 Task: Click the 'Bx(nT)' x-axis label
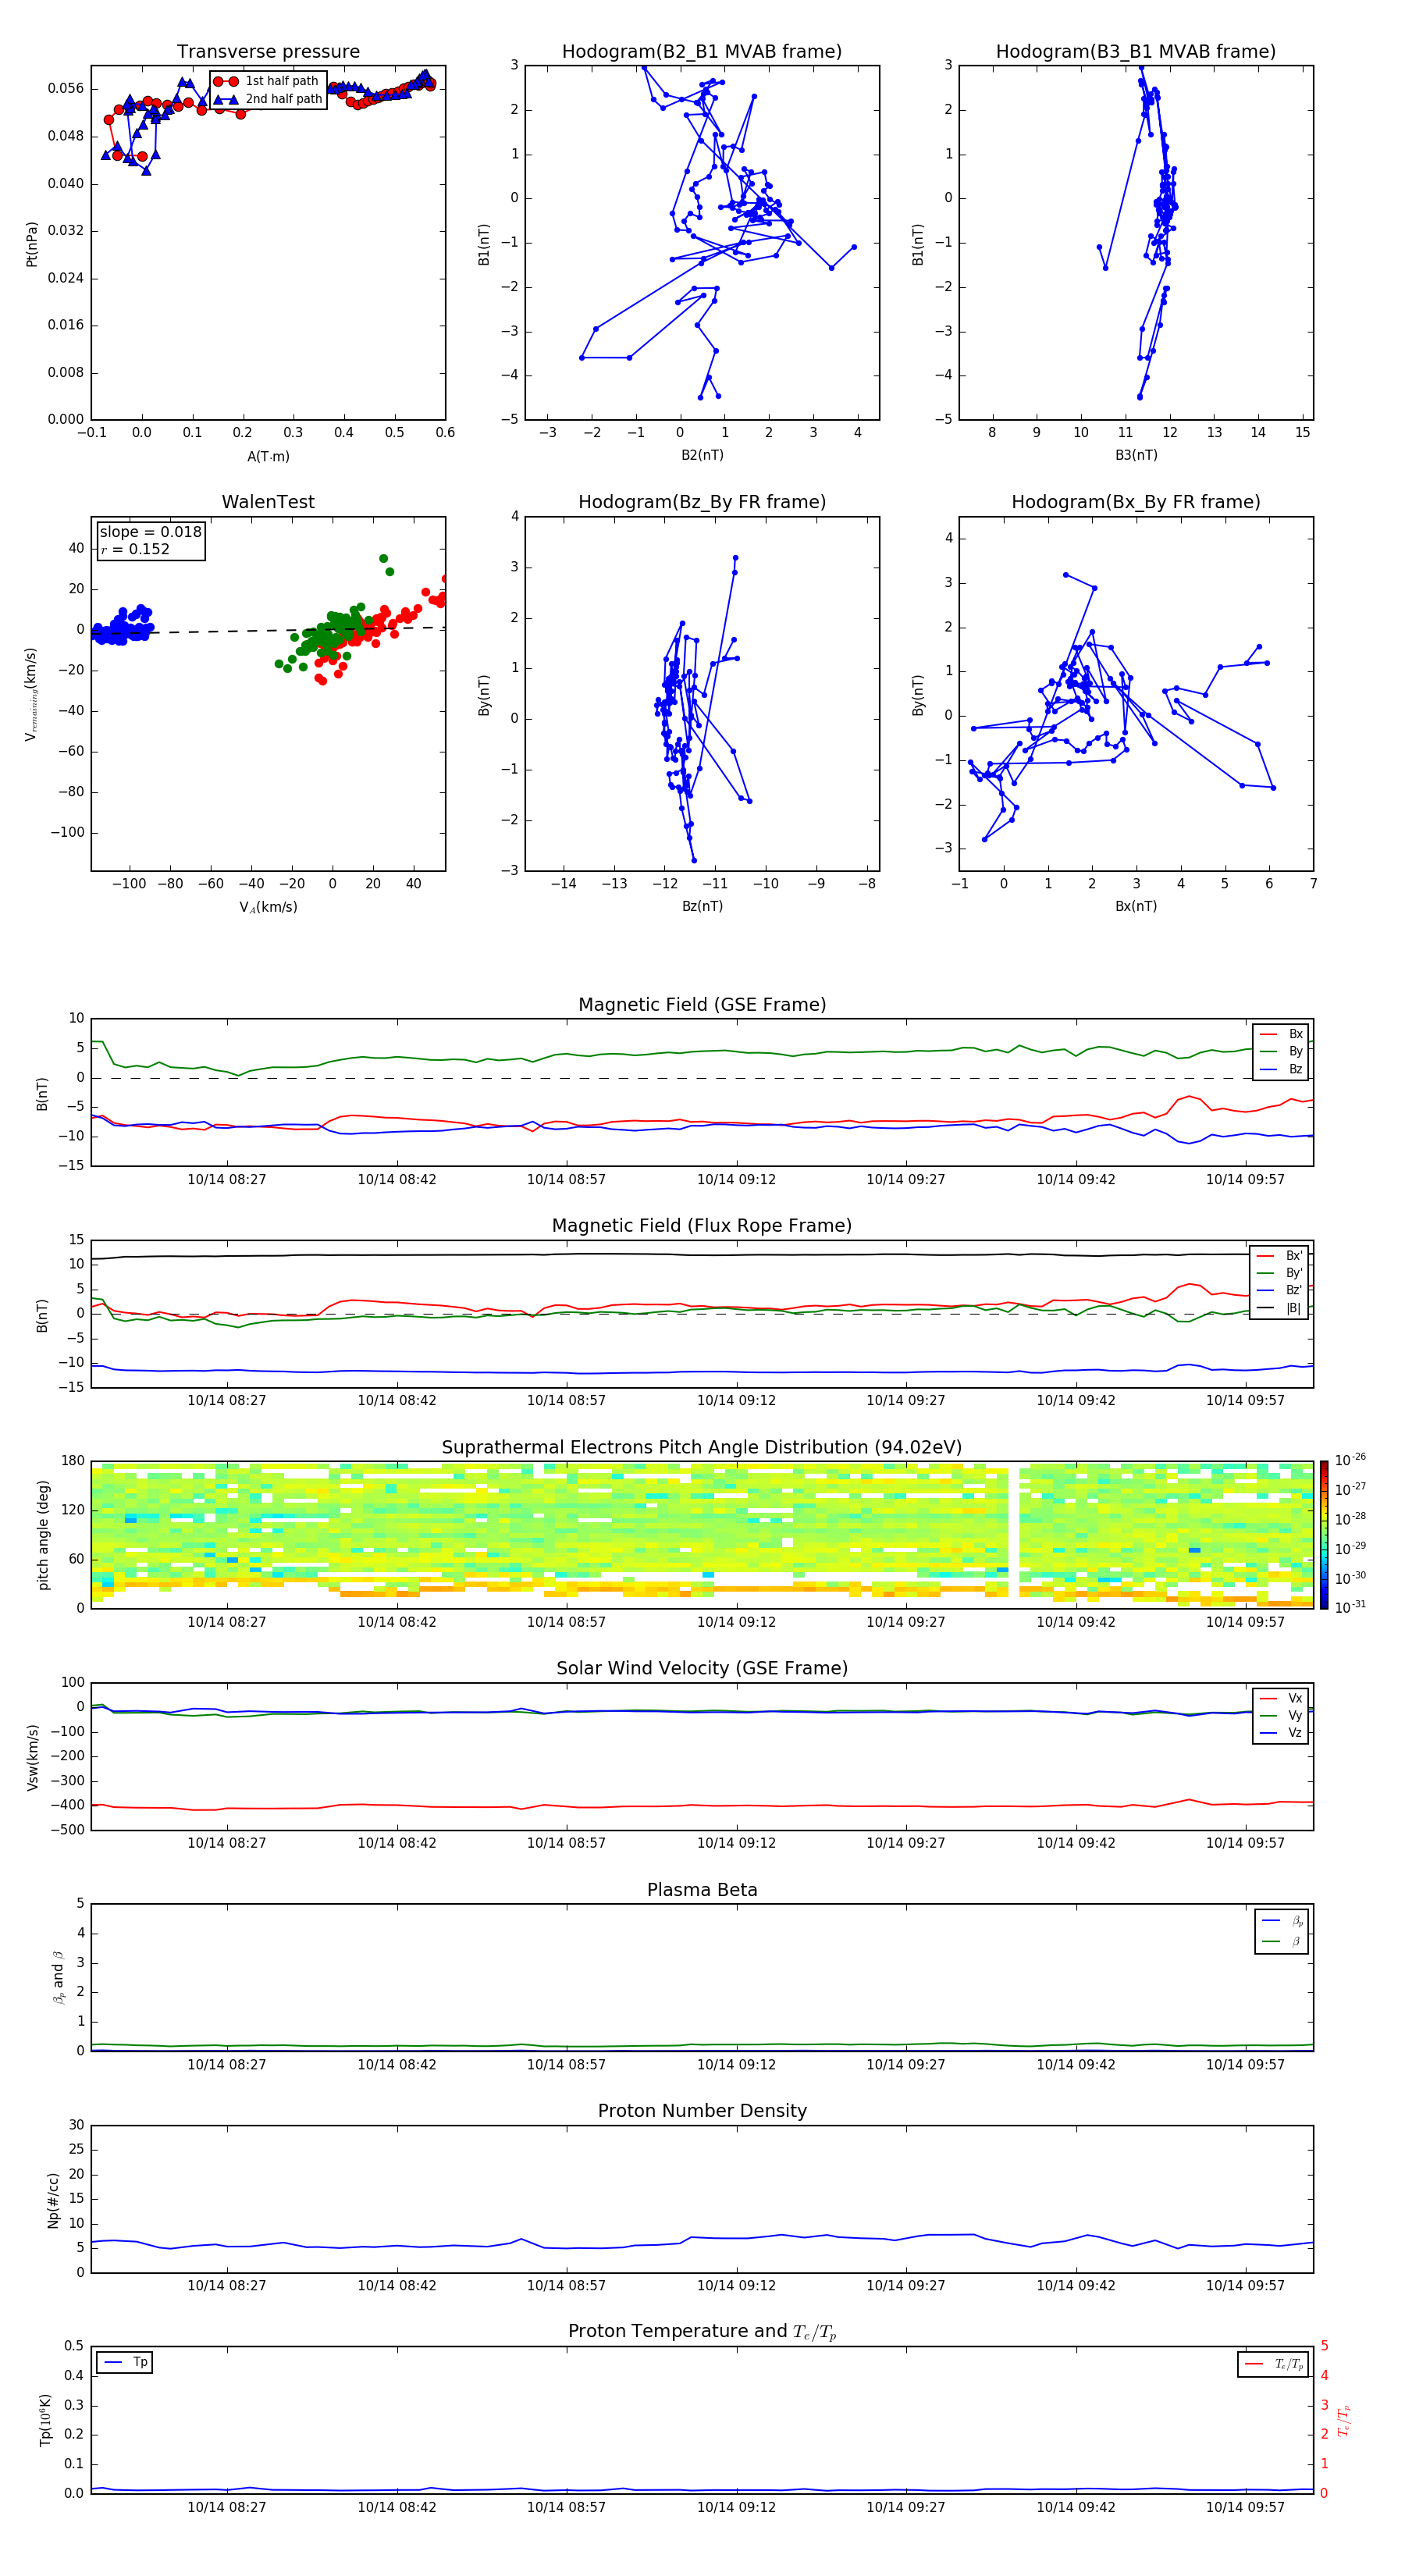(1136, 906)
